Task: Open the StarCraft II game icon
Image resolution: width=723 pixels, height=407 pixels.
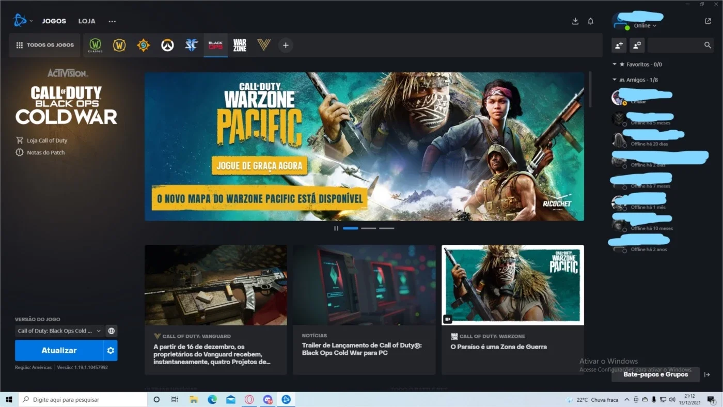Action: click(x=191, y=45)
